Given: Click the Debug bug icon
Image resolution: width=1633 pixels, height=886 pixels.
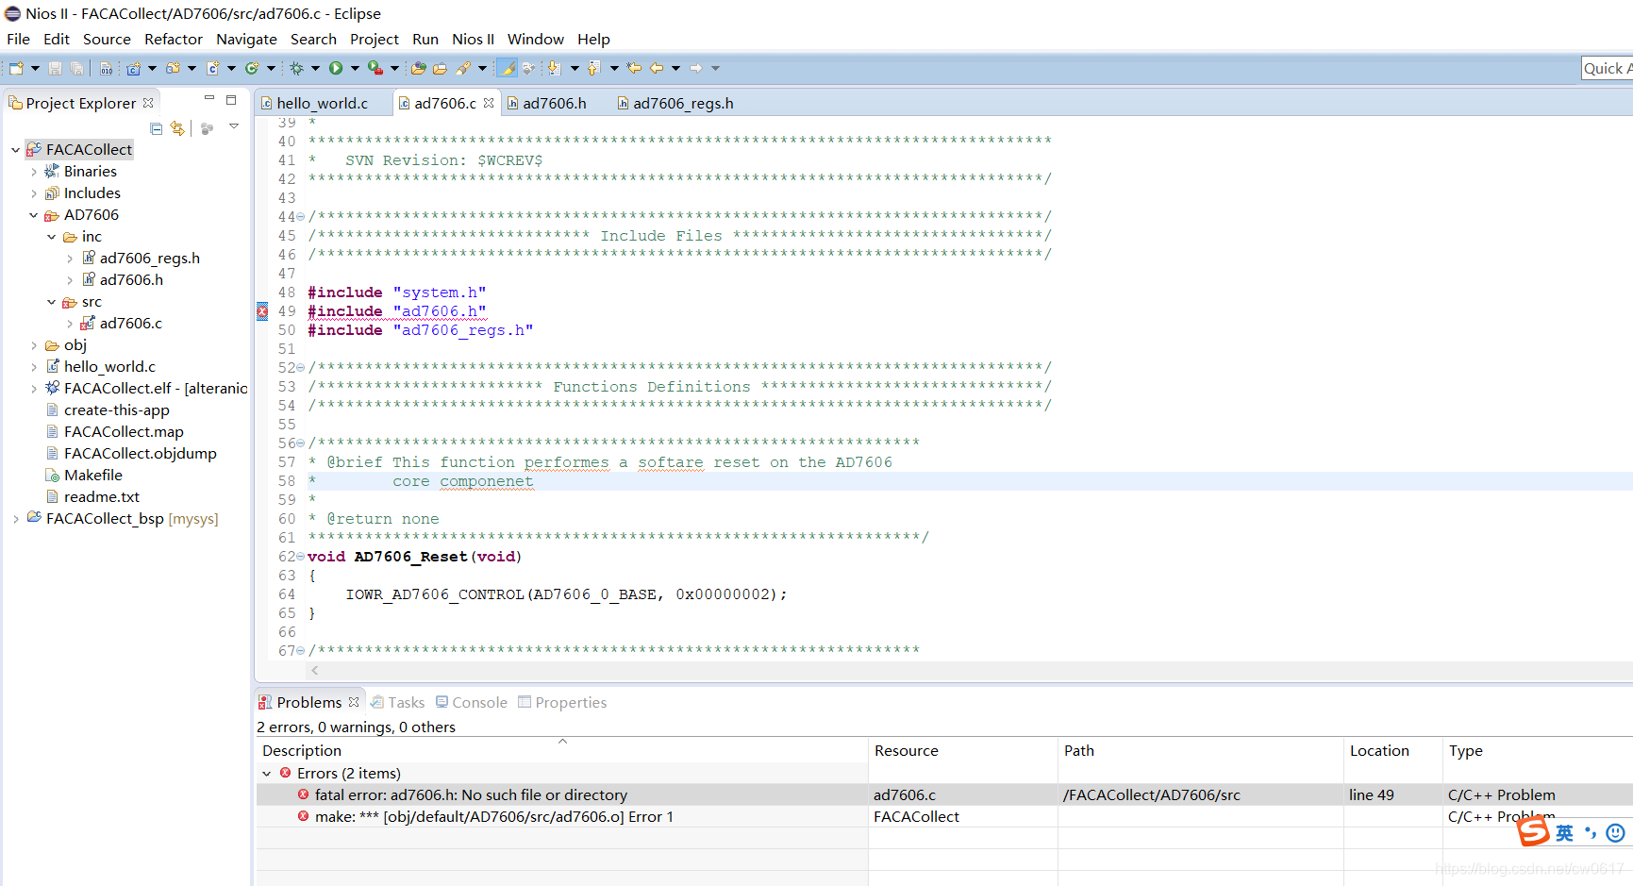Looking at the screenshot, I should (x=296, y=68).
